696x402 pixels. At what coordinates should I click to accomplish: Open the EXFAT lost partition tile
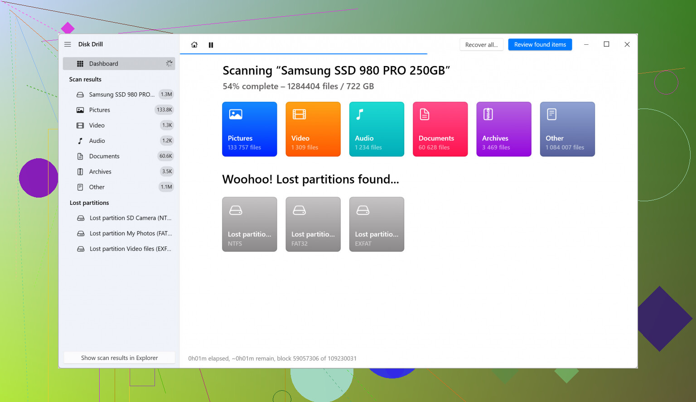377,224
